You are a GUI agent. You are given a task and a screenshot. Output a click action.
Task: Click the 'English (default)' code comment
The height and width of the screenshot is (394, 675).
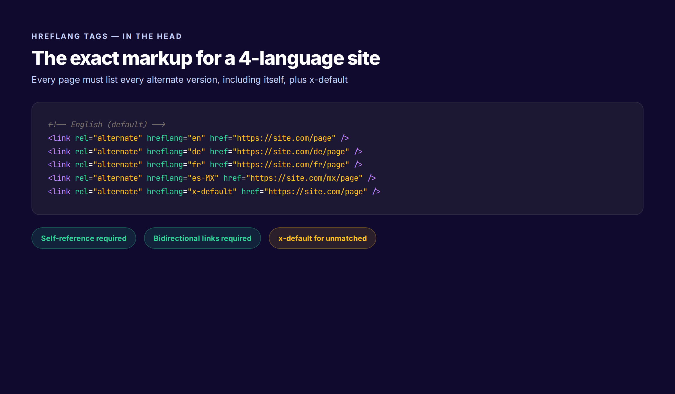107,124
